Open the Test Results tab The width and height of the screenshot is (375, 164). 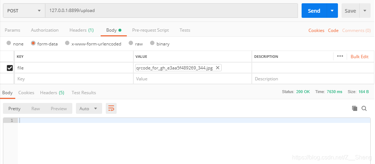84,93
